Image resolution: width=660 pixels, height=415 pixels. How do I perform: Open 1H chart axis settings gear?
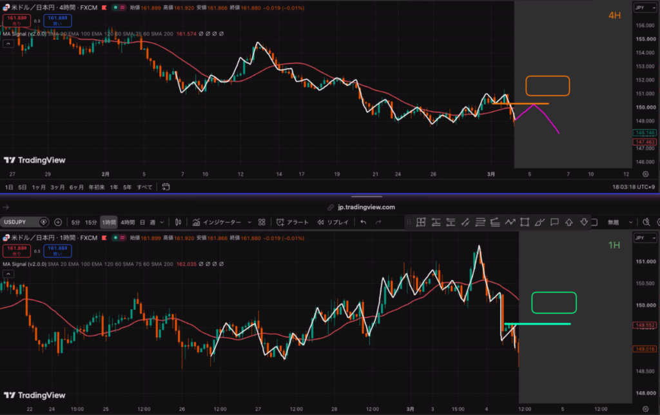[645, 409]
